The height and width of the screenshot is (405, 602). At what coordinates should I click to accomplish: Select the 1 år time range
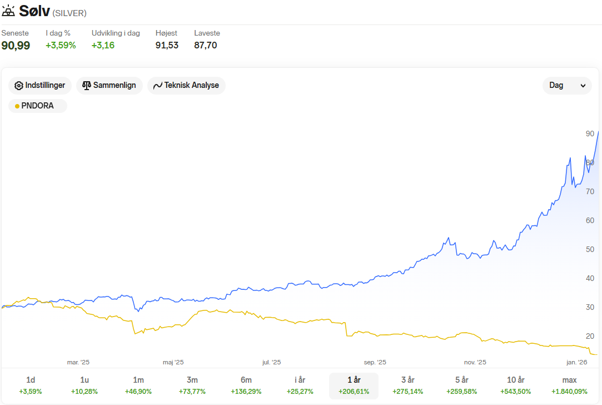point(354,386)
